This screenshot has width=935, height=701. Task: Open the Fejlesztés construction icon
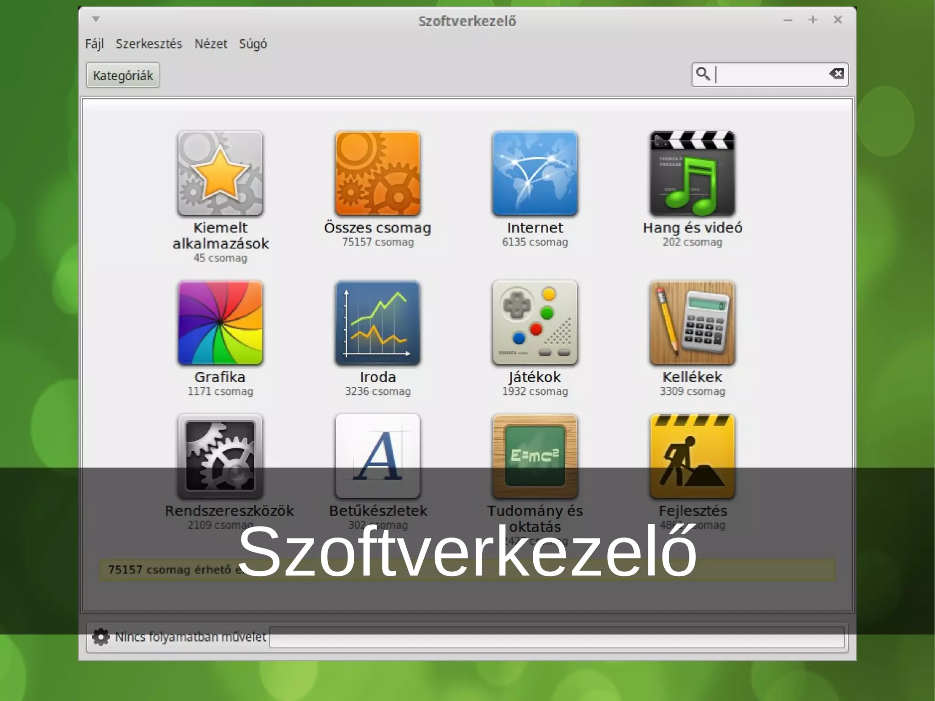pos(693,456)
